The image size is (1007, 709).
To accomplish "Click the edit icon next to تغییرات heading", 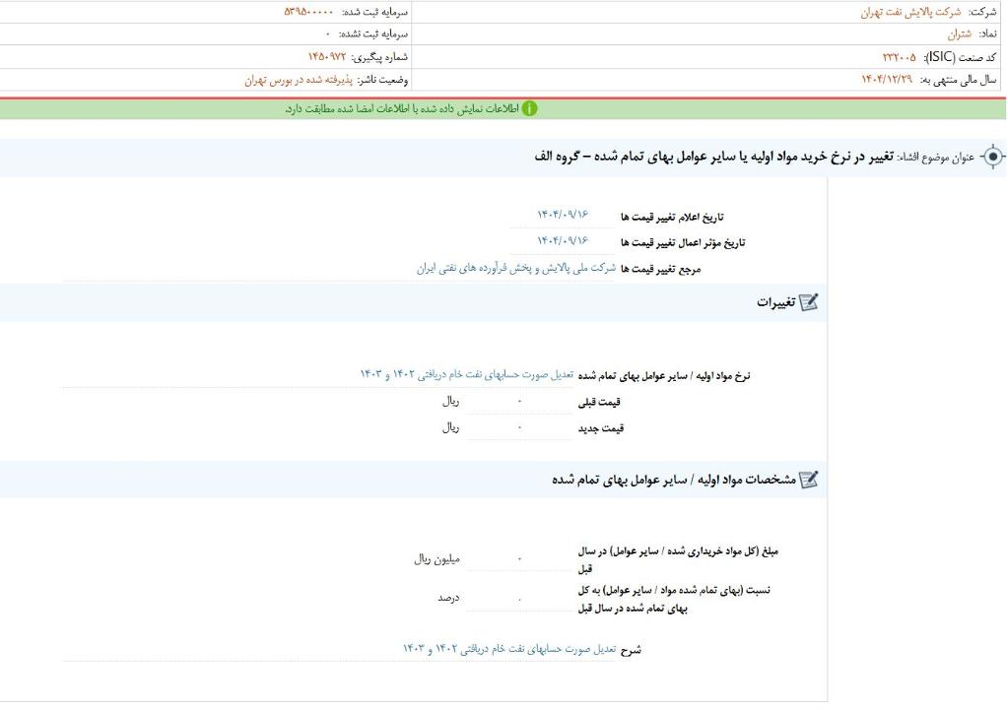I will point(808,302).
